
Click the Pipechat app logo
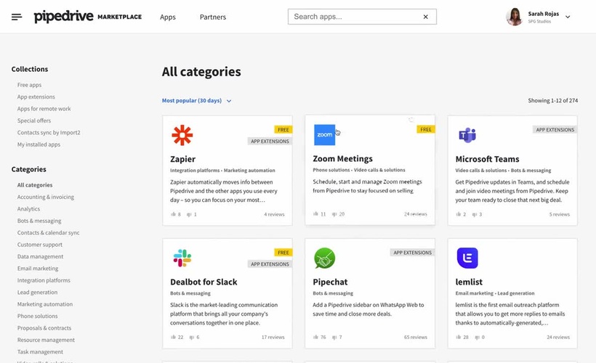pyautogui.click(x=324, y=258)
